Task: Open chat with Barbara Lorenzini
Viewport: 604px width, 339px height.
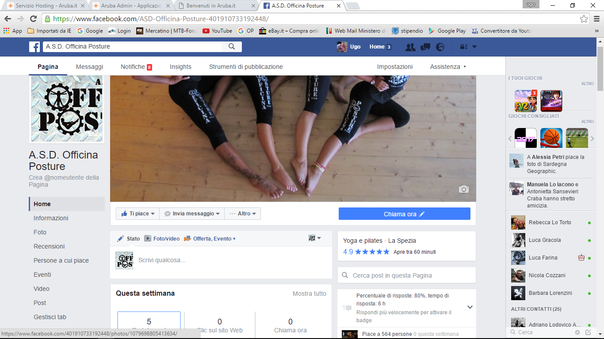Action: click(x=551, y=293)
